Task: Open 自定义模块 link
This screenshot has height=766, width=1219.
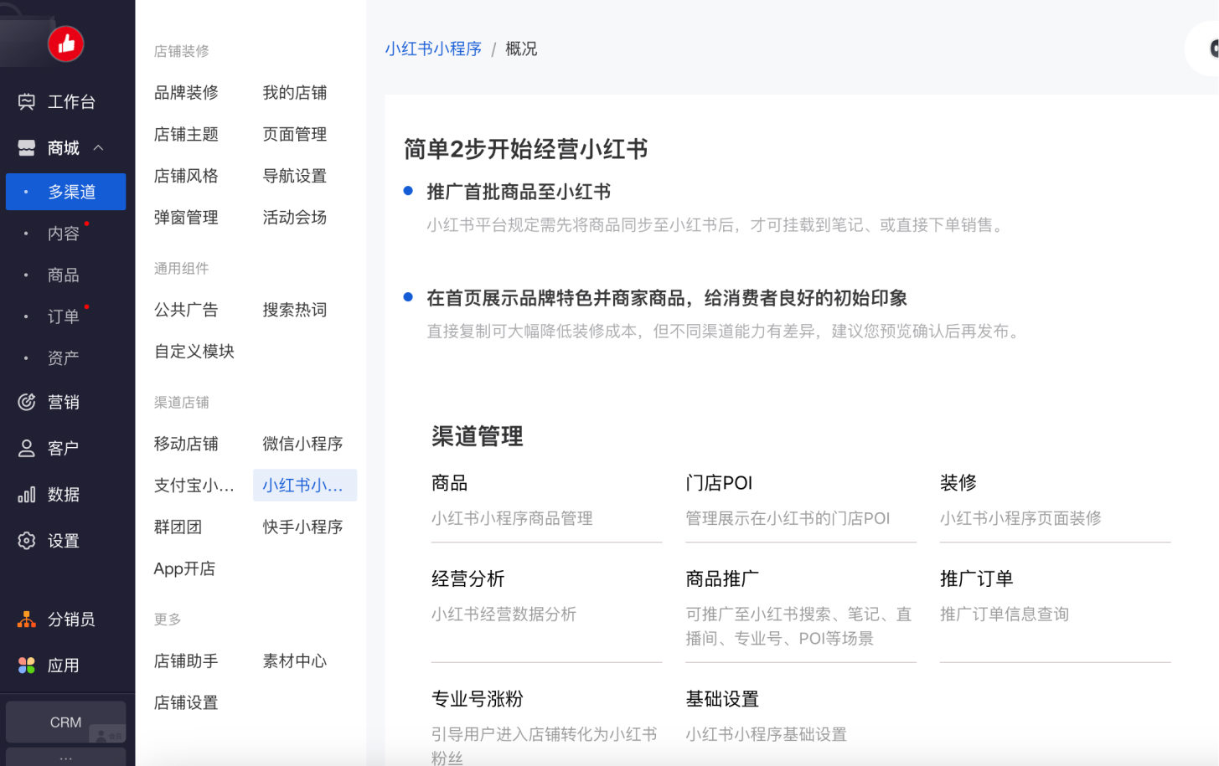Action: [194, 352]
